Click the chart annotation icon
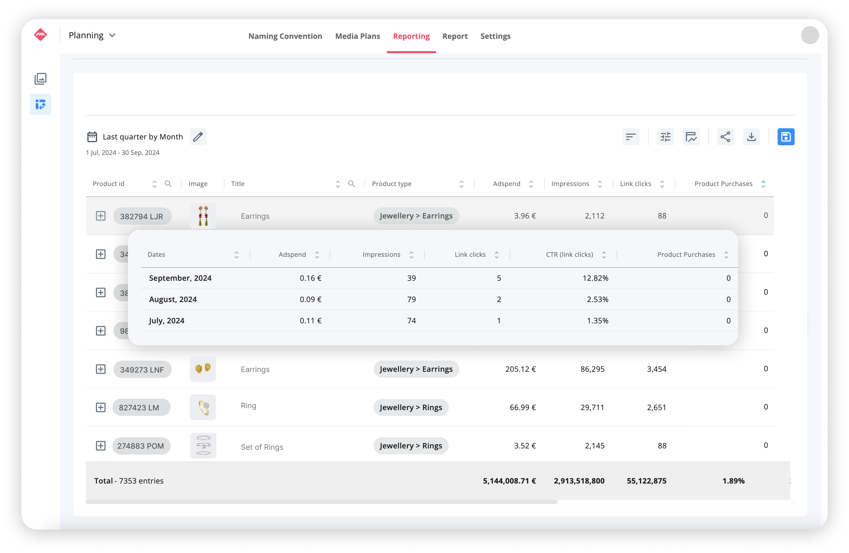This screenshot has height=553, width=849. pyautogui.click(x=691, y=137)
